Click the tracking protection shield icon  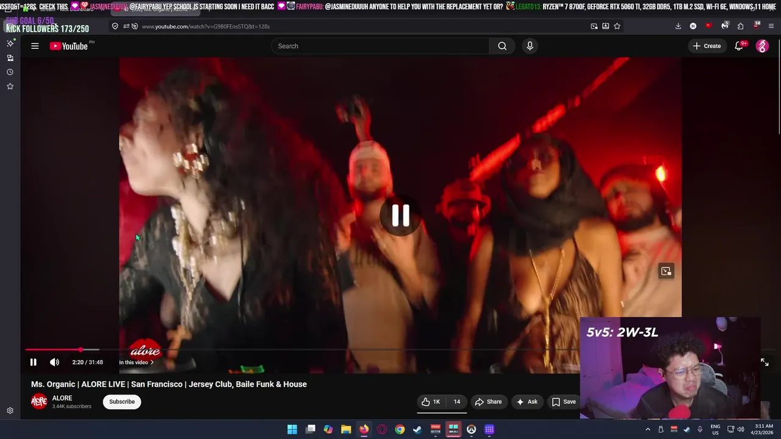click(x=115, y=26)
